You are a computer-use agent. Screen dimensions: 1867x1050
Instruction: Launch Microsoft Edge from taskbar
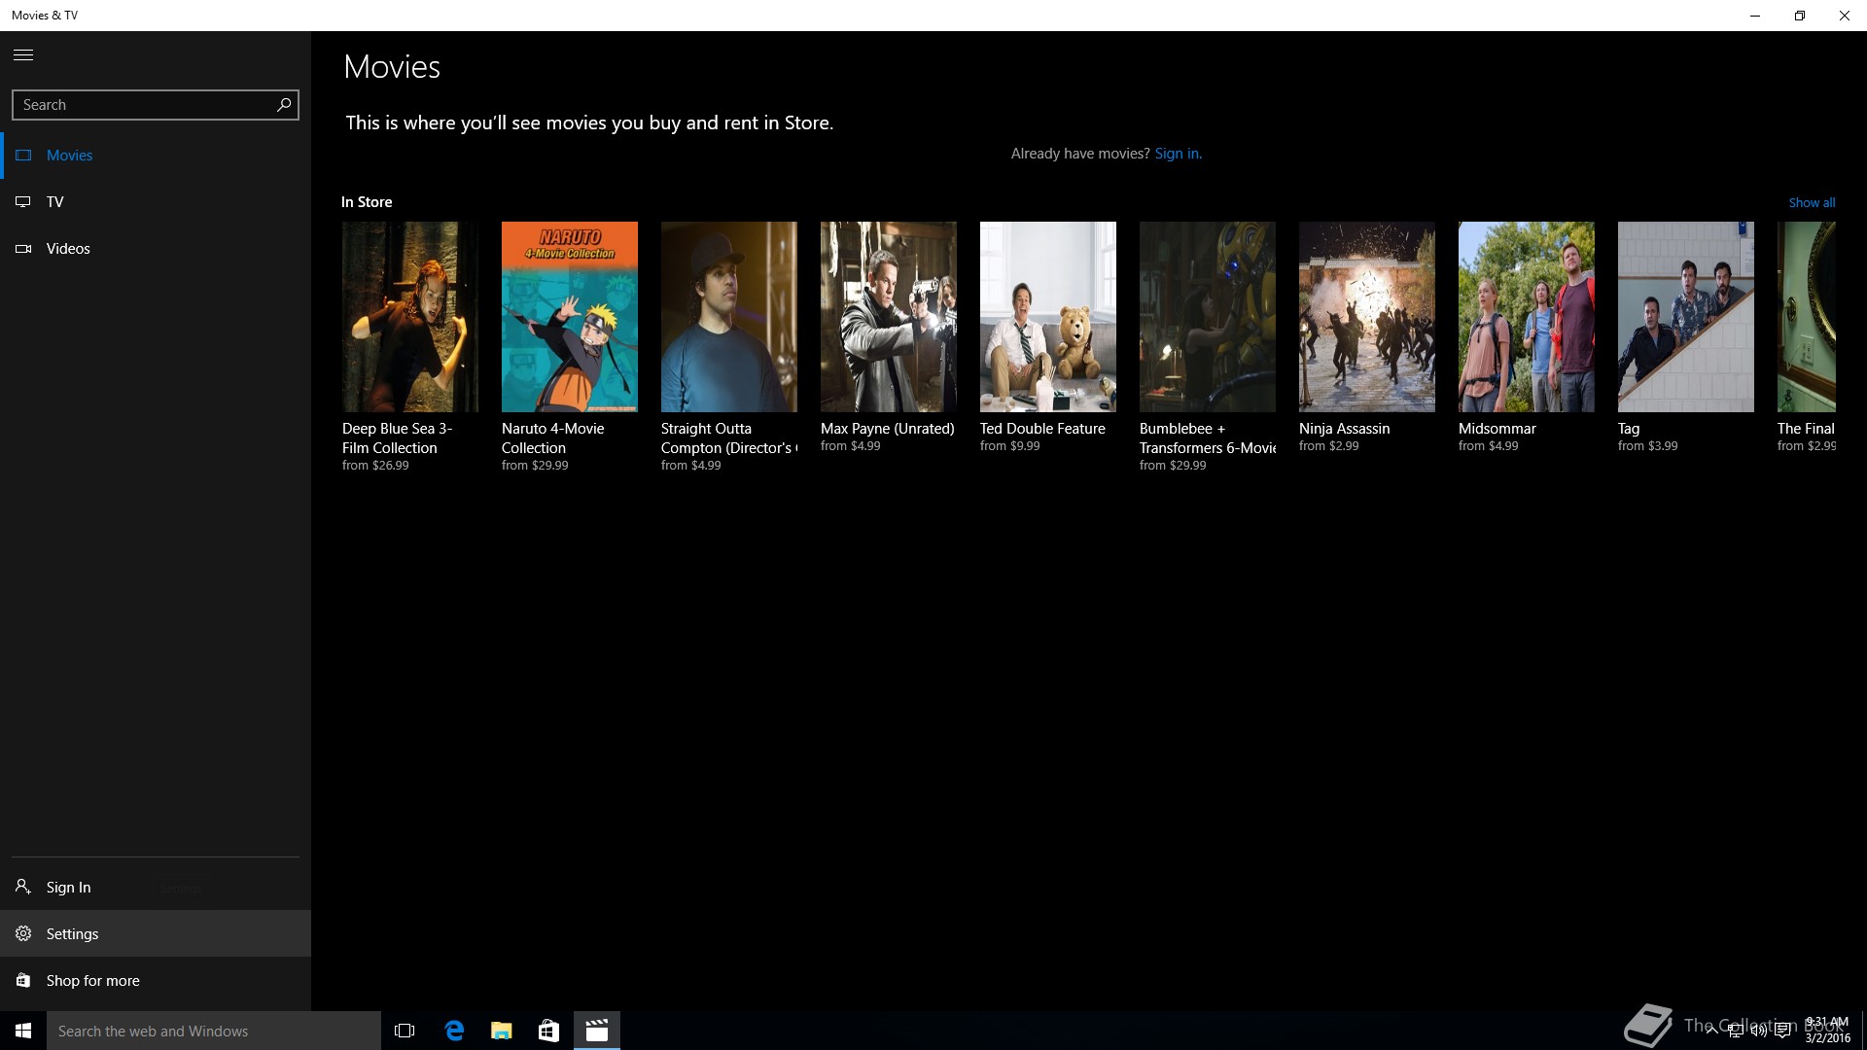(x=454, y=1031)
